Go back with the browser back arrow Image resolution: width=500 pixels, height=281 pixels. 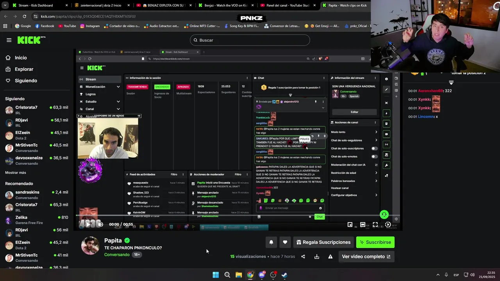(x=5, y=16)
